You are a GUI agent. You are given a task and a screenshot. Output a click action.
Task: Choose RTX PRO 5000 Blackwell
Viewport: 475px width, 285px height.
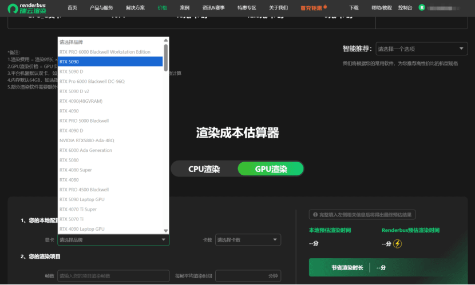click(x=110, y=121)
